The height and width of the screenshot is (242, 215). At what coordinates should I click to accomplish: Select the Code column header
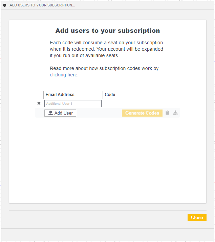coord(110,95)
